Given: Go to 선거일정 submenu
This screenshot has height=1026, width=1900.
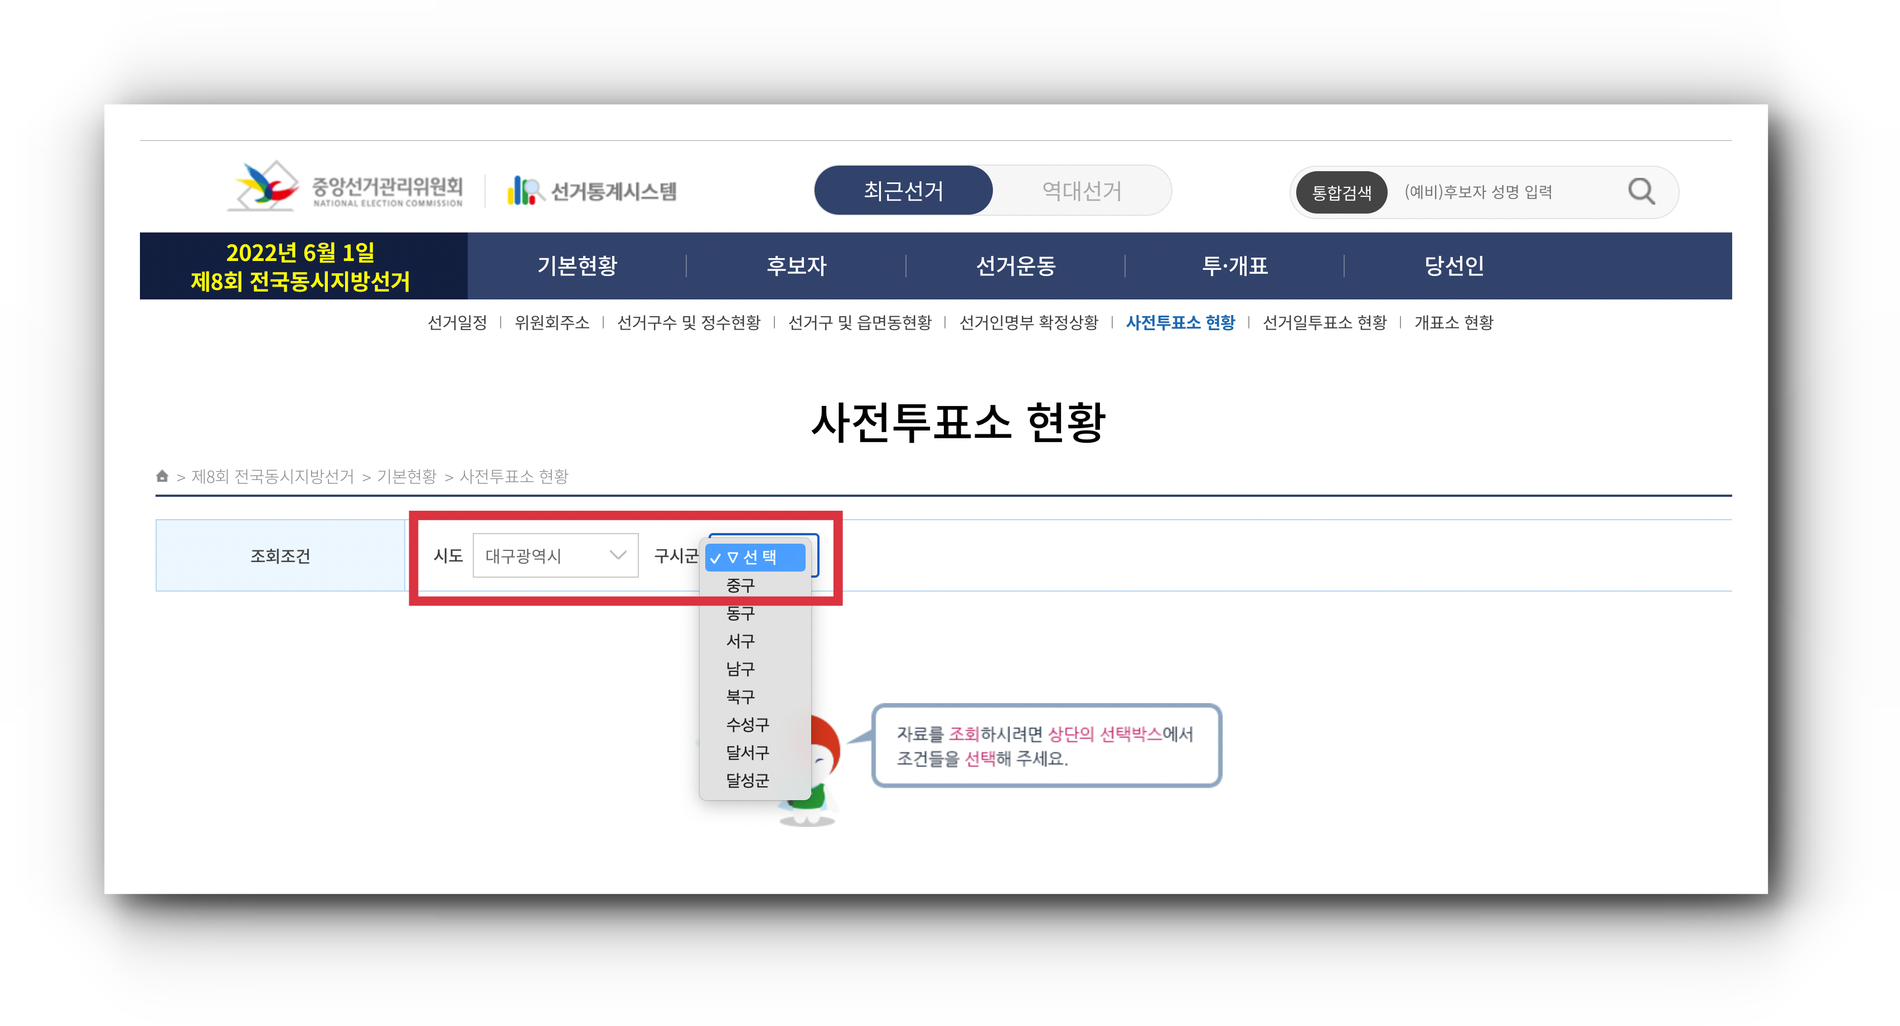Looking at the screenshot, I should coord(457,322).
